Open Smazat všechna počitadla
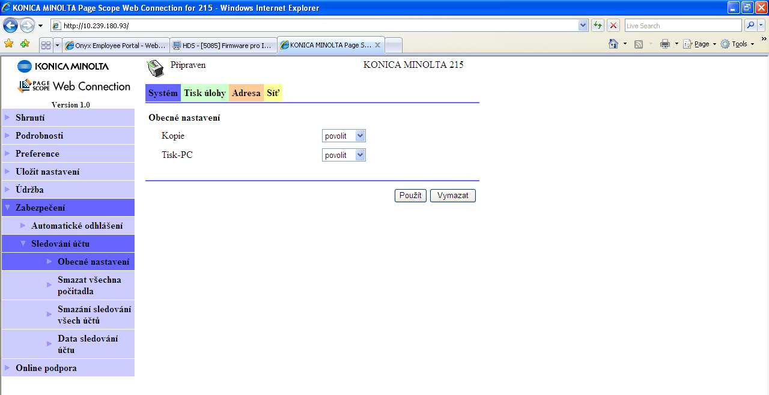The height and width of the screenshot is (395, 769). tap(68, 286)
